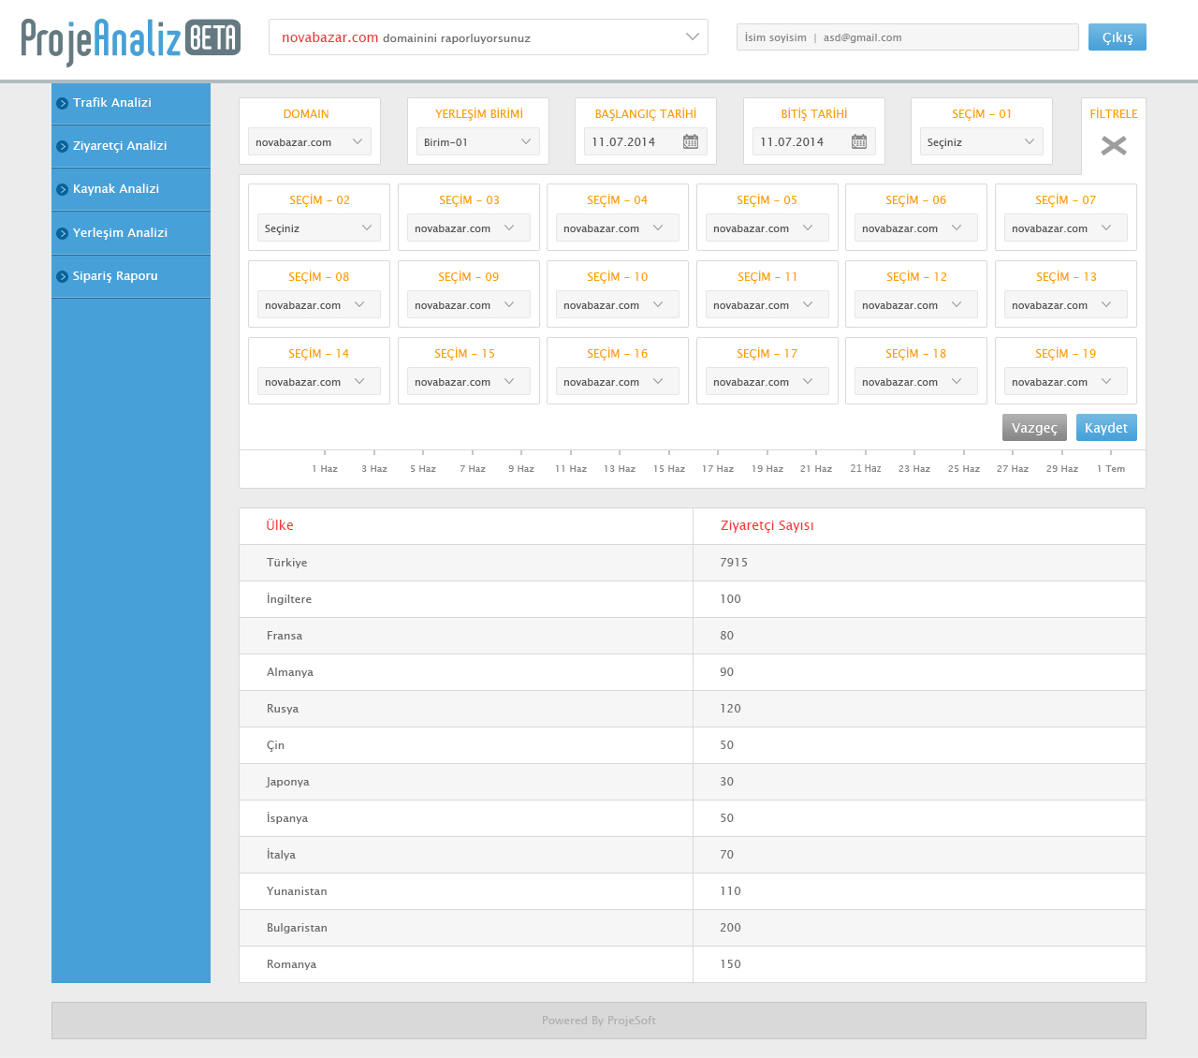Open the start date calendar icon
Viewport: 1198px width, 1058px height.
pyautogui.click(x=691, y=142)
